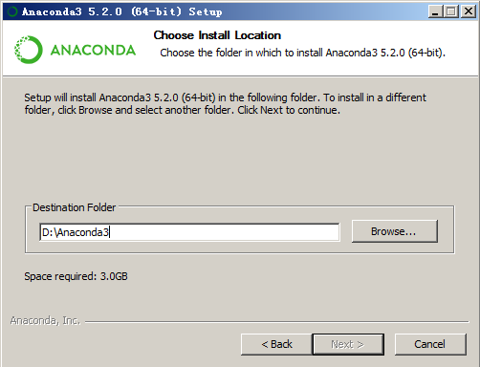Minimize the setup window
This screenshot has width=480, height=367.
435,11
